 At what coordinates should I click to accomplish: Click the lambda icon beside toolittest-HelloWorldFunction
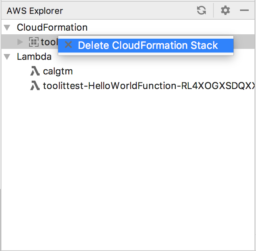(x=35, y=85)
